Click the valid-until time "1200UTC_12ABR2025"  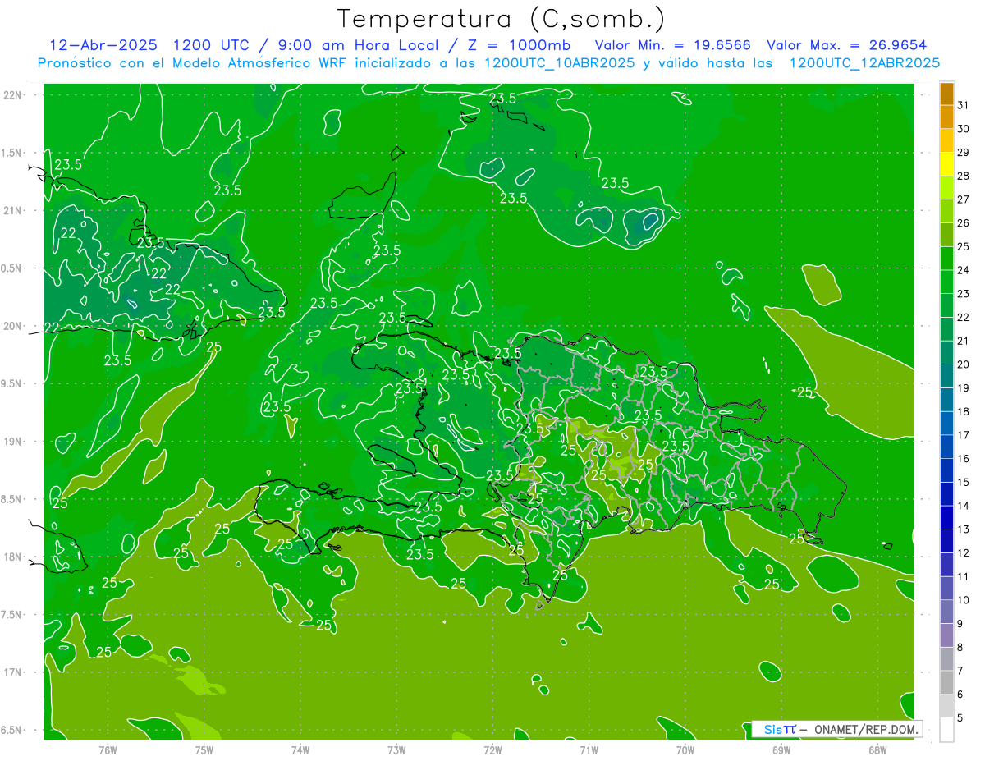(x=864, y=63)
